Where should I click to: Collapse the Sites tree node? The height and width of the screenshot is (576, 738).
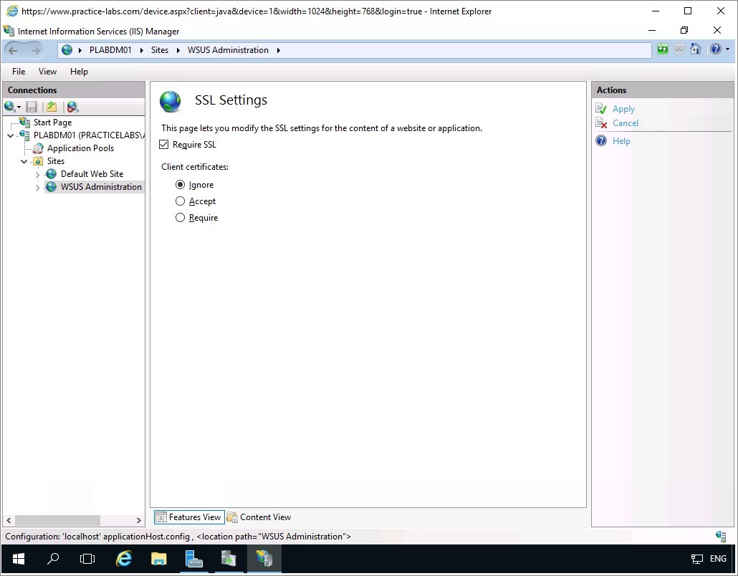point(24,161)
